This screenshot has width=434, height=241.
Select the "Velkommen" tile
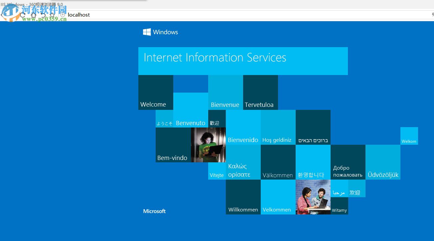click(x=278, y=197)
